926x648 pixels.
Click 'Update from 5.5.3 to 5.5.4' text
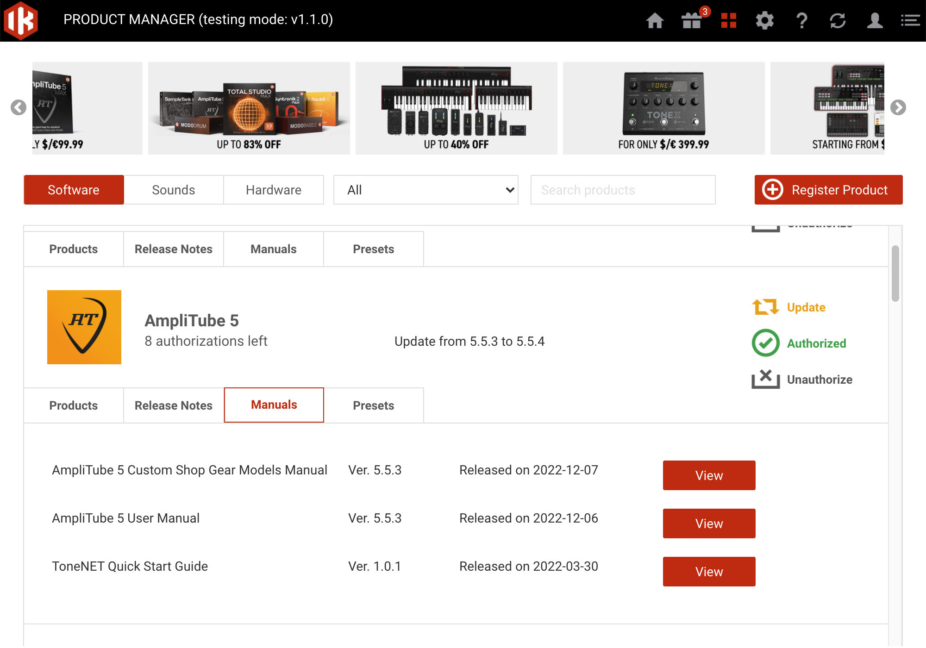pyautogui.click(x=469, y=341)
